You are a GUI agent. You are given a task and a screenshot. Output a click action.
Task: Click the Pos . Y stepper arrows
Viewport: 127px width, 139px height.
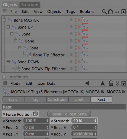click(47, 134)
